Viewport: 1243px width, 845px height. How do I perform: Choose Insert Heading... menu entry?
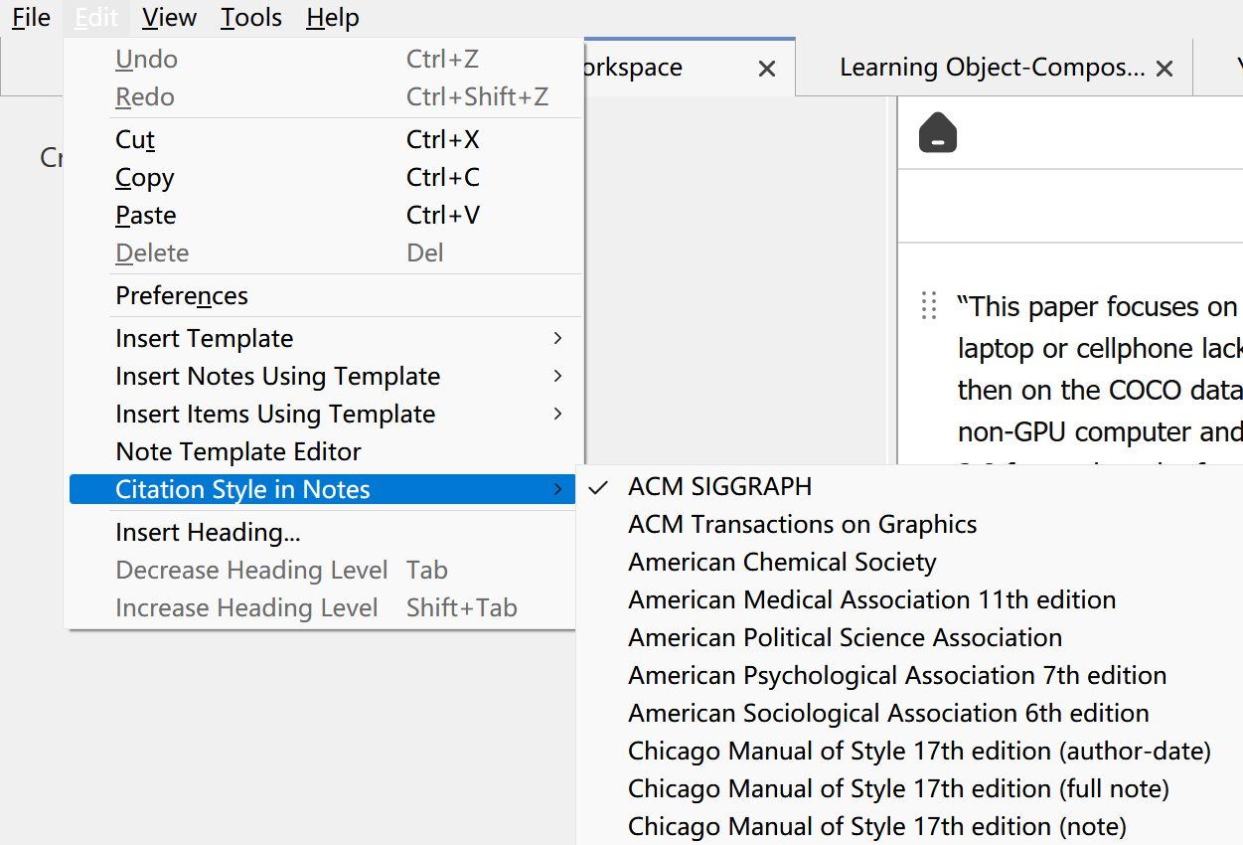pos(324,533)
